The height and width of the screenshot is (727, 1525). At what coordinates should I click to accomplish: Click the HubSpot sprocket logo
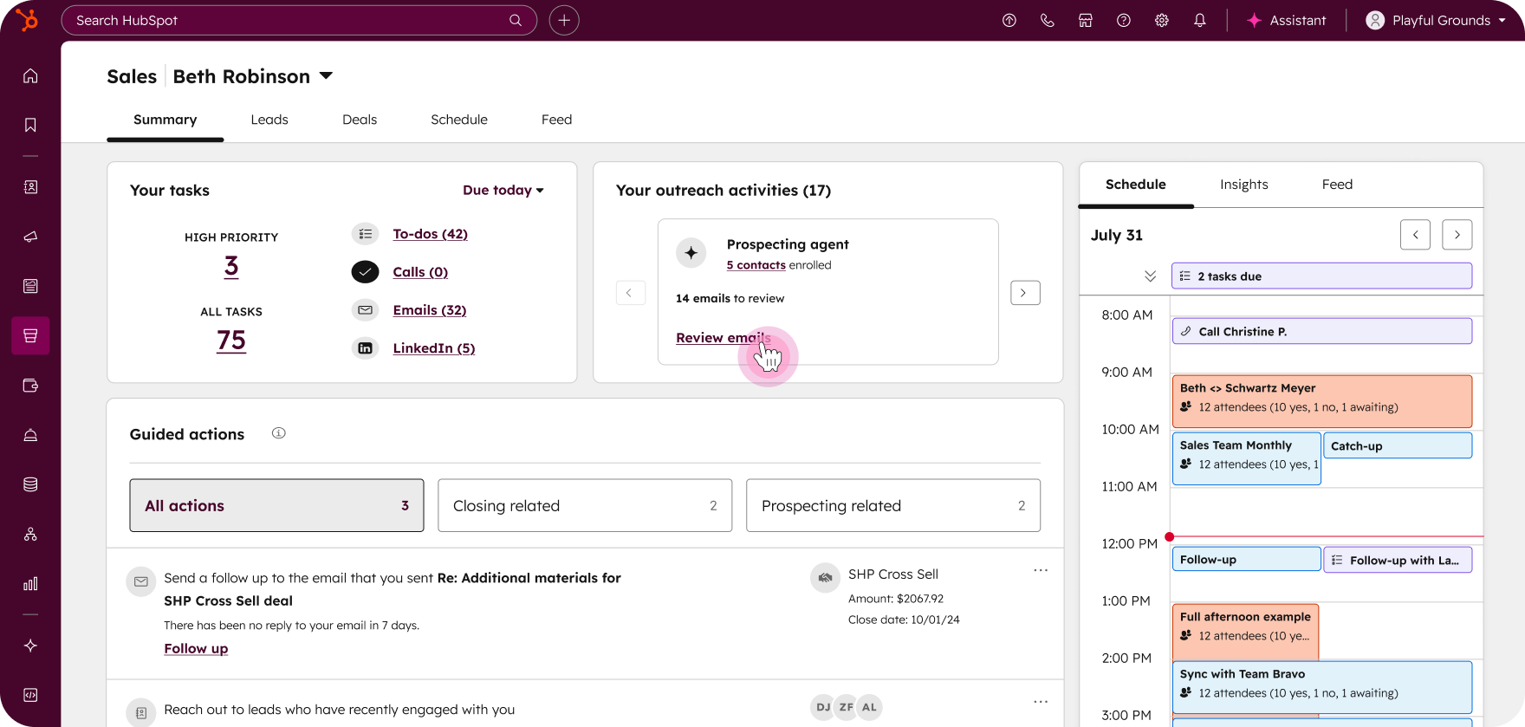[28, 20]
